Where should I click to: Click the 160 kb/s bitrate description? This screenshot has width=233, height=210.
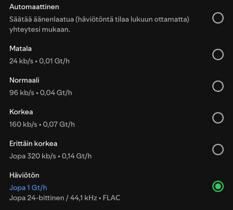tap(42, 124)
